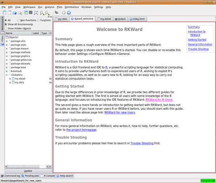Open the Help search panel
Viewport: 216px width, 183px height.
pyautogui.click(x=65, y=176)
